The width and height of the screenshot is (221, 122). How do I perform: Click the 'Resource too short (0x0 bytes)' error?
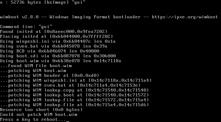pyautogui.click(x=41, y=110)
